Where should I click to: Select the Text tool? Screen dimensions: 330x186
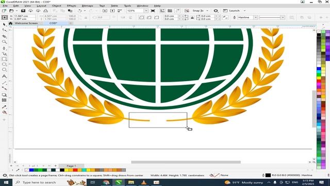[x=4, y=76]
